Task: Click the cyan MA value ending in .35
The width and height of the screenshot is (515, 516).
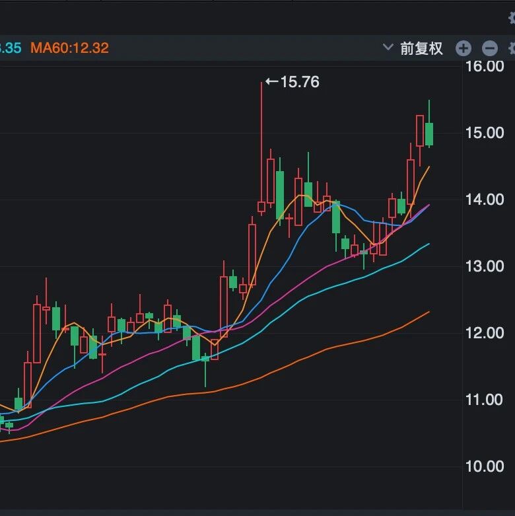Action: (x=11, y=48)
